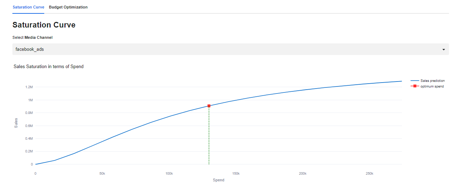Image resolution: width=460 pixels, height=187 pixels.
Task: Click the red square icon in the legend
Action: coord(414,86)
